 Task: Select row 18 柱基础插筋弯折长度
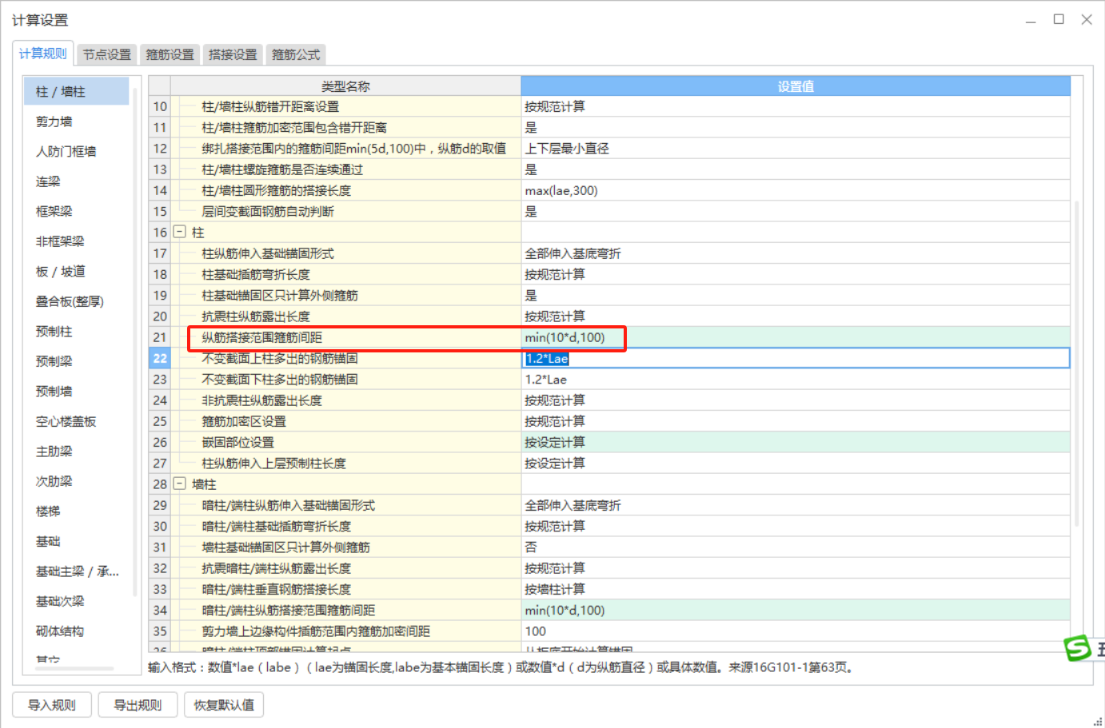(x=255, y=274)
